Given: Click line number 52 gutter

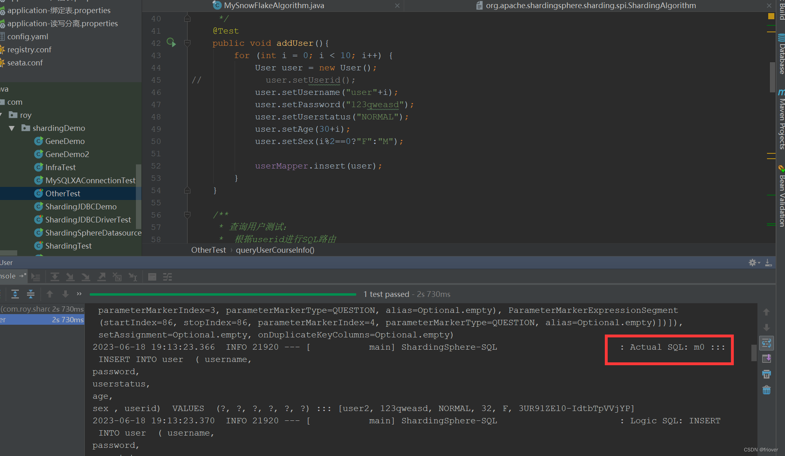Looking at the screenshot, I should pyautogui.click(x=156, y=166).
